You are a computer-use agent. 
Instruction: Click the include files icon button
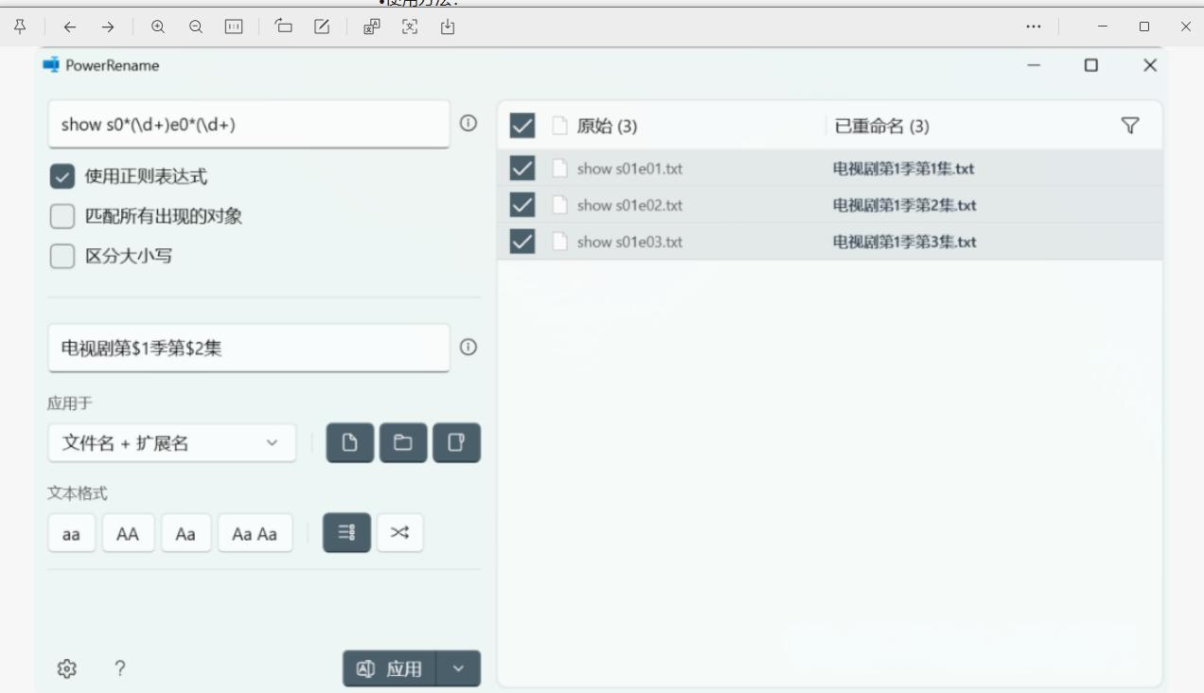click(350, 443)
